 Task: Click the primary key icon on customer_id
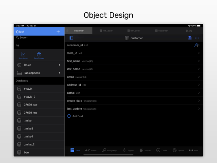tap(196, 45)
